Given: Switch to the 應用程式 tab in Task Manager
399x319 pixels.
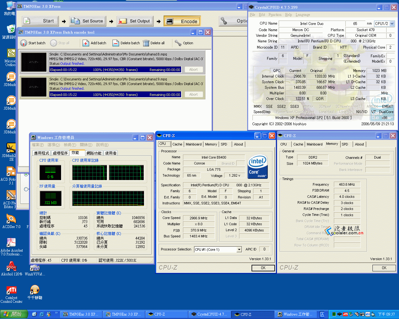Looking at the screenshot, I should tap(42, 153).
